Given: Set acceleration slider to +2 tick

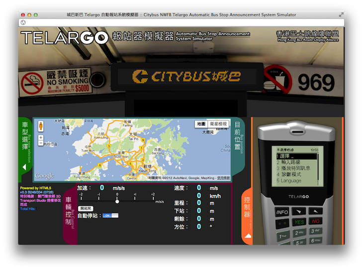Looking at the screenshot, I should [153, 197].
